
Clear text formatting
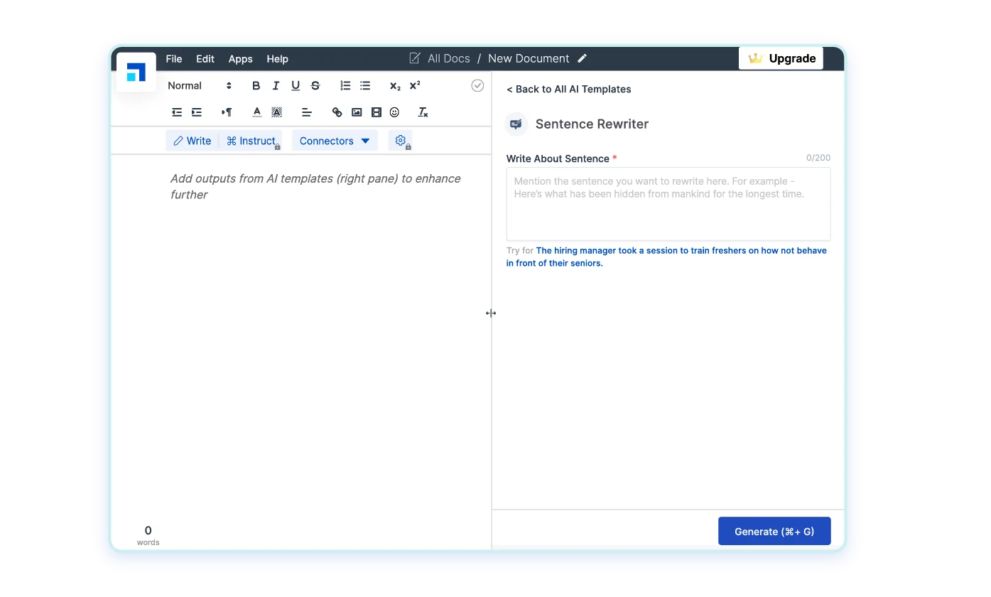[x=422, y=112]
